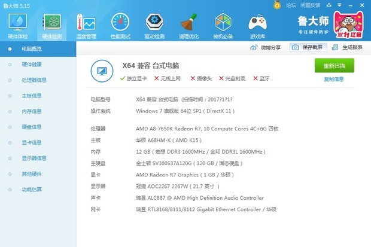Click the Windows 7 旗舰版 64位 SP1 text
371x247 pixels.
point(185,111)
